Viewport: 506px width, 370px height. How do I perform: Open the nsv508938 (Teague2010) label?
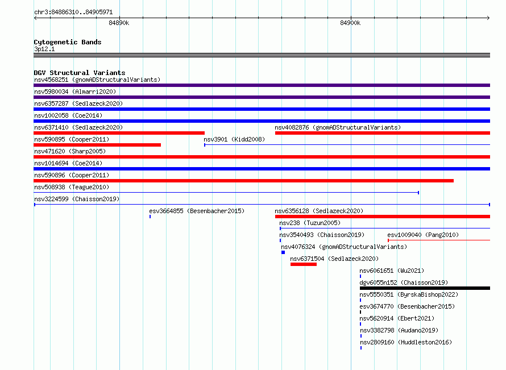72,187
